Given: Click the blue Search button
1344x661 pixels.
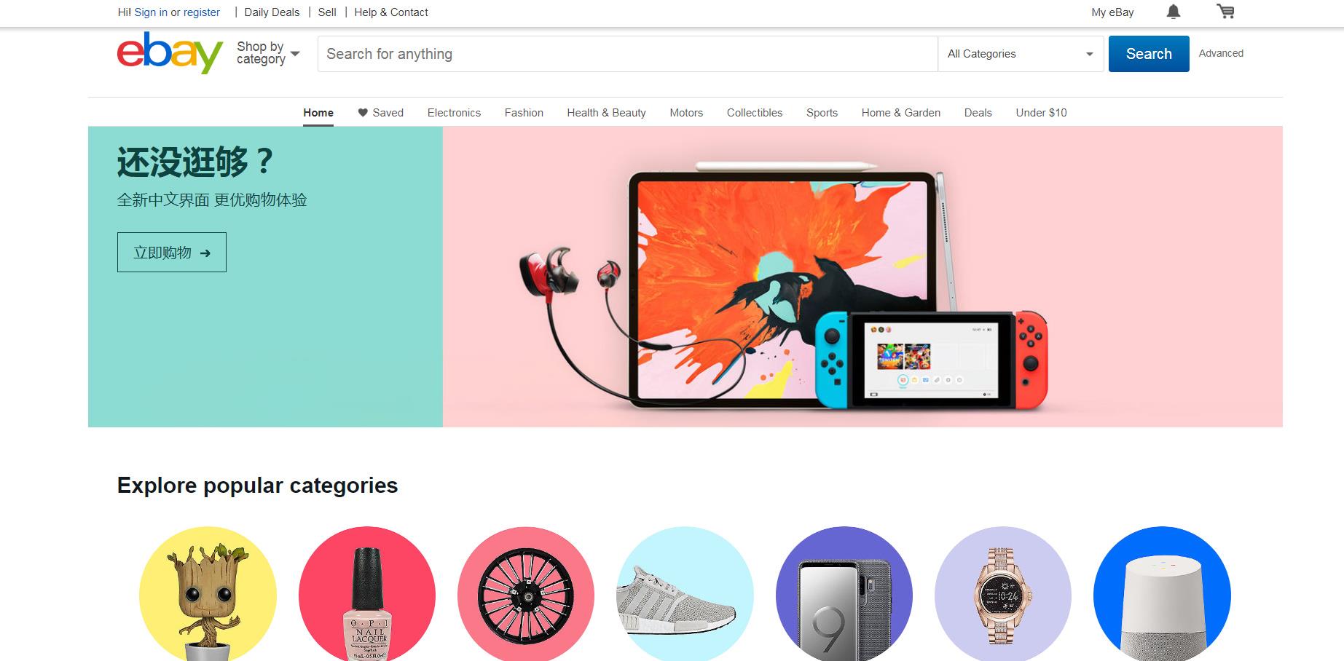Looking at the screenshot, I should [1149, 54].
